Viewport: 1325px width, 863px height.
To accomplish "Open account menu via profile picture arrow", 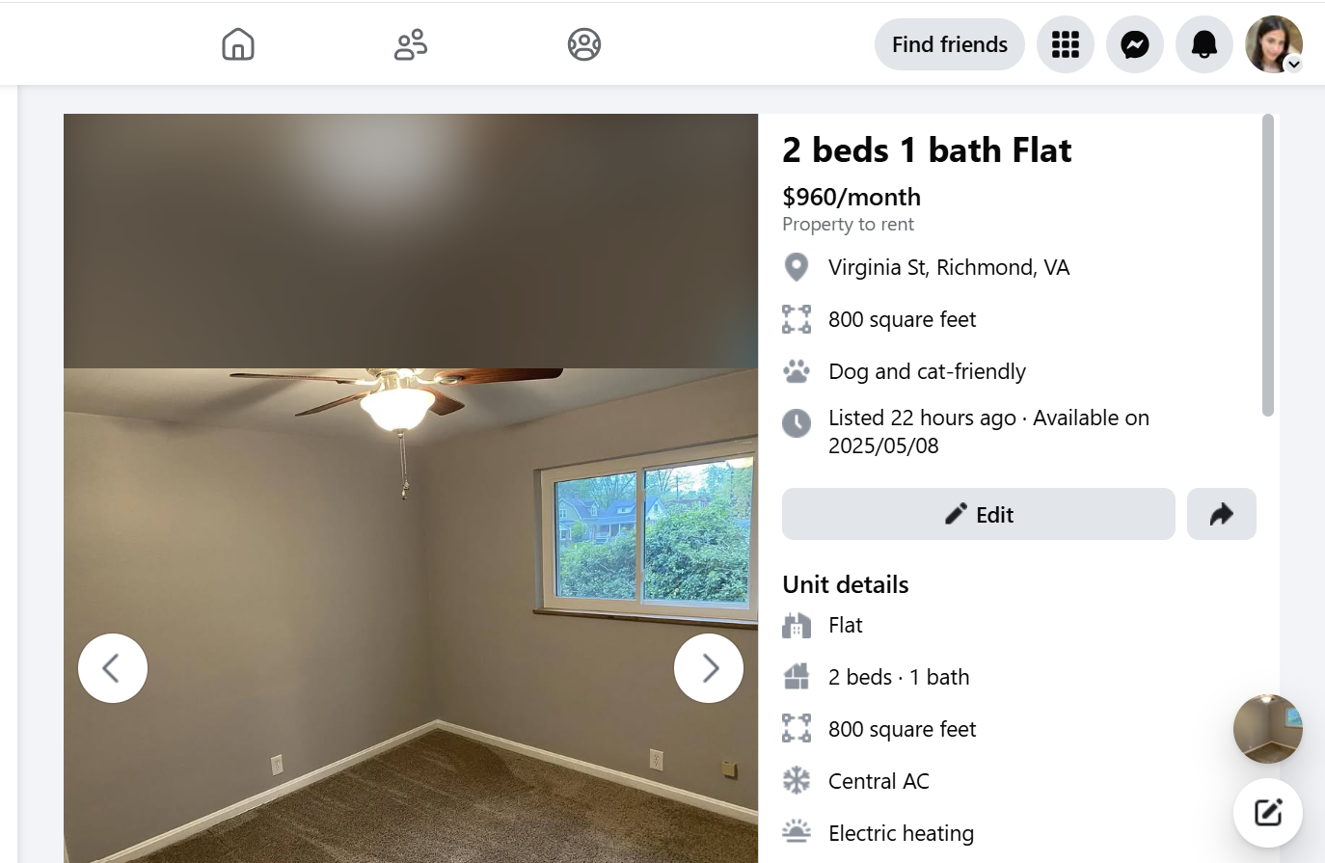I will 1294,65.
